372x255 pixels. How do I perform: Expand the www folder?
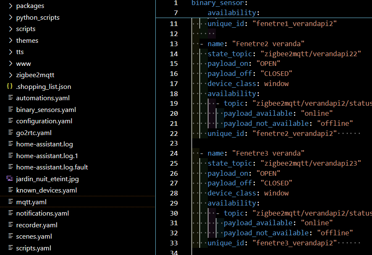(23, 64)
